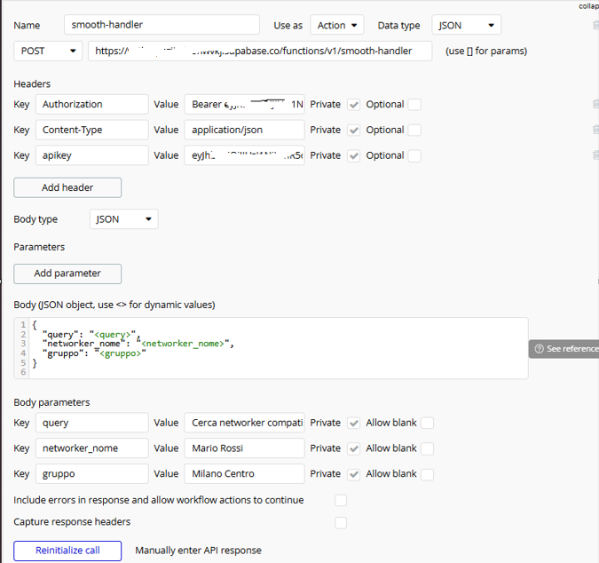This screenshot has width=599, height=563.
Task: Open the Body type dropdown
Action: point(123,219)
